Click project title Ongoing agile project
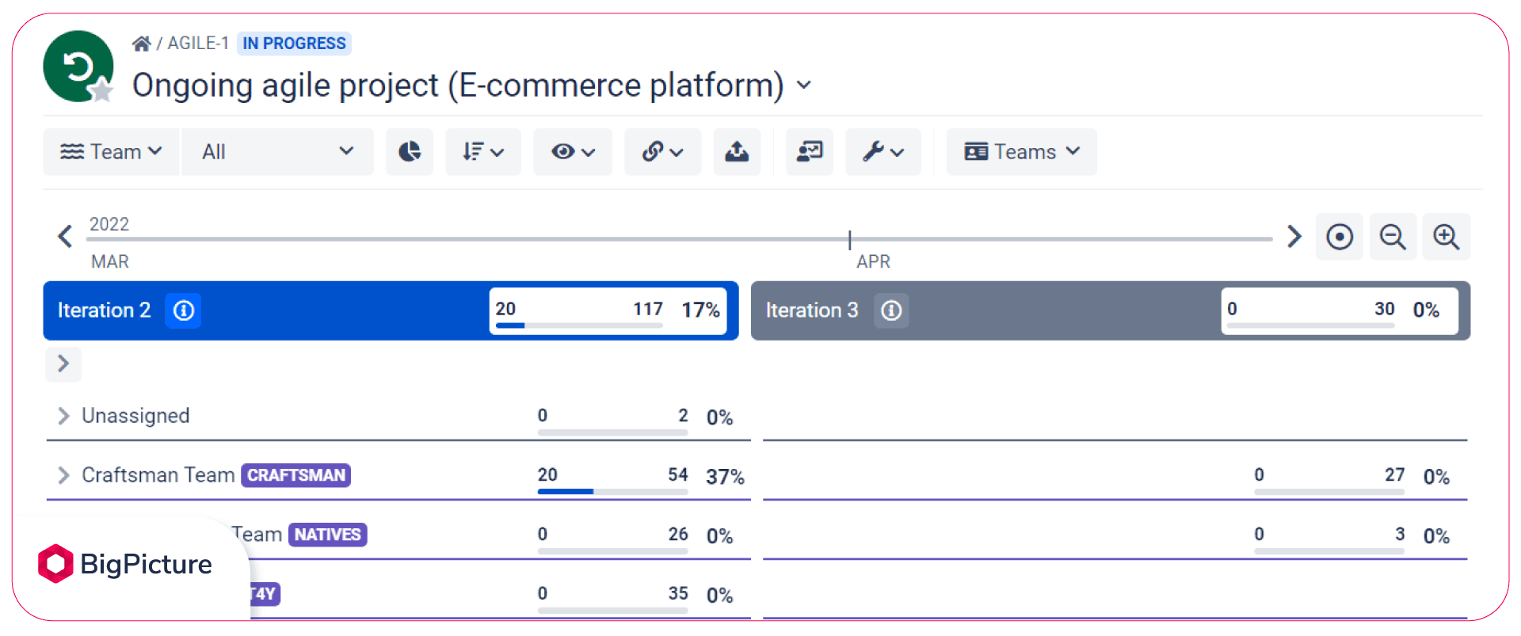 458,85
